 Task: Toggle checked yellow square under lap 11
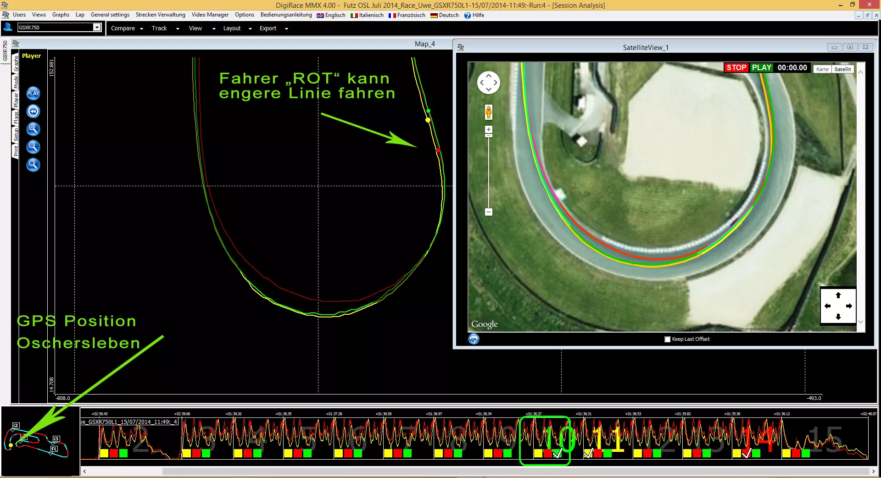click(x=588, y=453)
